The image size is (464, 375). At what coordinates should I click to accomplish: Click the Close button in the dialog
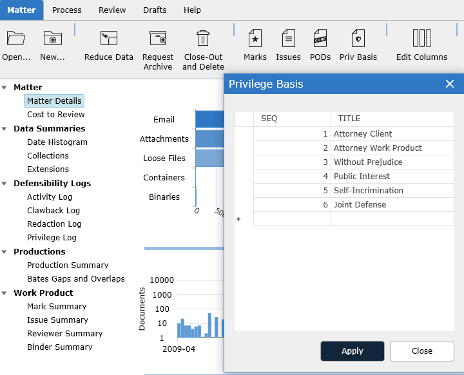click(x=422, y=351)
